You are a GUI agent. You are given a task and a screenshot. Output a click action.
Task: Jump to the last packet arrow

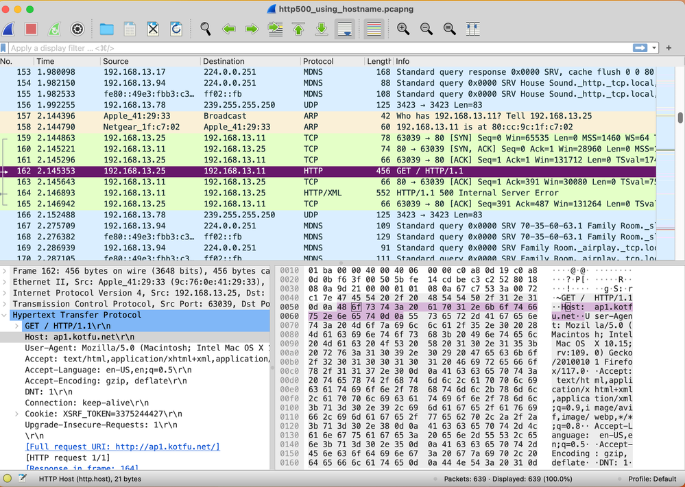322,29
